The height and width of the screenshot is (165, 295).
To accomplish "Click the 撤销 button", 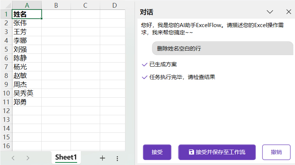I will pyautogui.click(x=276, y=152).
